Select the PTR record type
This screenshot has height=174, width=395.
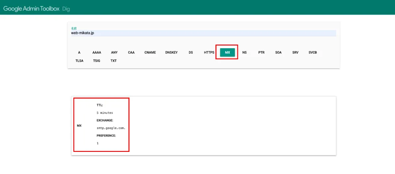pyautogui.click(x=261, y=53)
